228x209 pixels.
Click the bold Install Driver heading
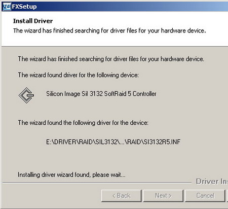(33, 21)
